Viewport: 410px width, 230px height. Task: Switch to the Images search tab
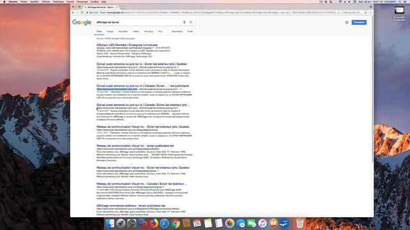pos(110,31)
